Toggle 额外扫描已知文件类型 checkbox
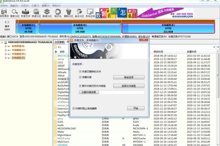This screenshot has width=220, height=146. (x=80, y=86)
